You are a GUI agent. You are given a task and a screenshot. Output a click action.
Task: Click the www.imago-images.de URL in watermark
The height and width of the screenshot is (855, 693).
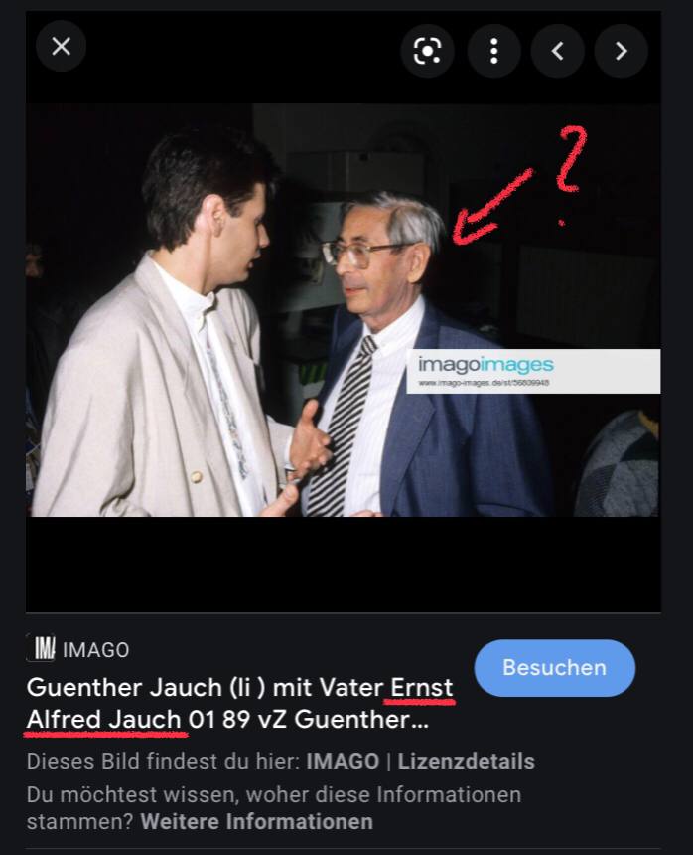coord(484,382)
